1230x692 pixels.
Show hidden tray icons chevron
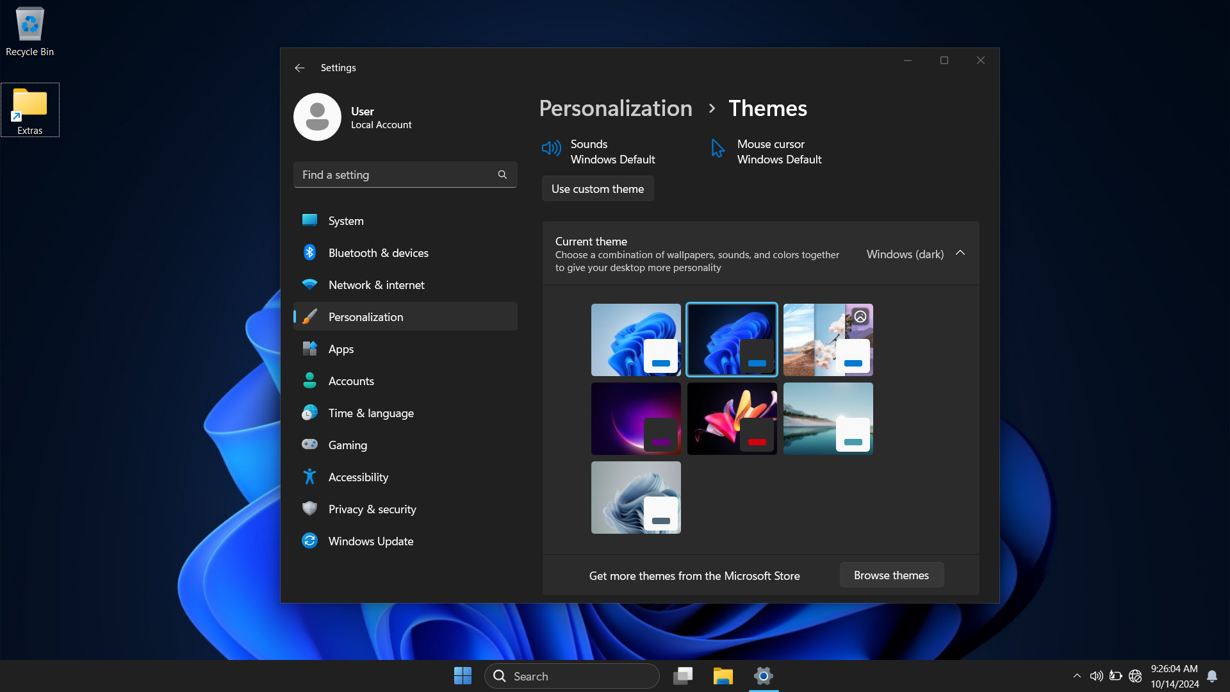(1077, 676)
